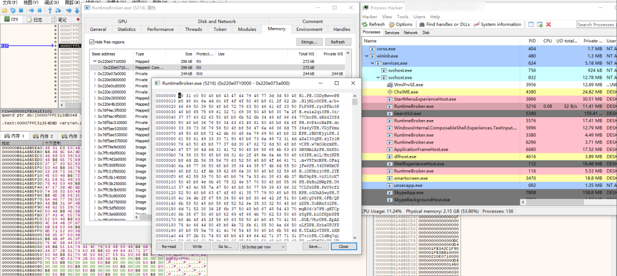Click the ChsIME.exe process icon
Image resolution: width=617 pixels, height=276 pixels.
390,92
